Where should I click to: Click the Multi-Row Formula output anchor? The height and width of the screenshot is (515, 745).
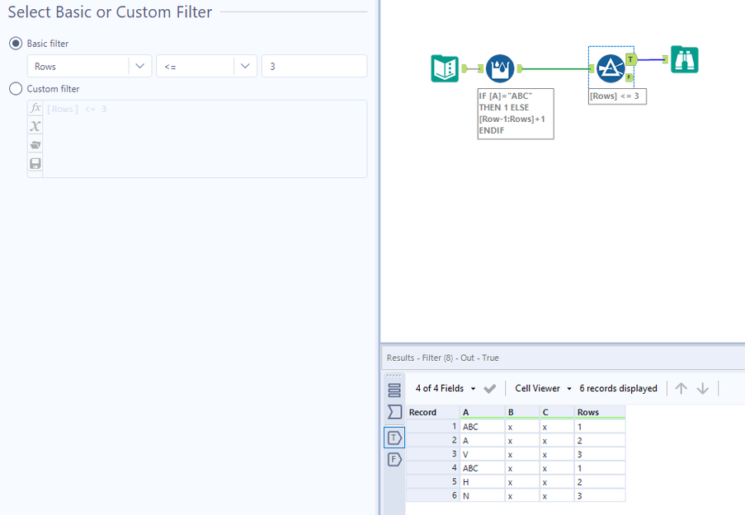click(520, 69)
